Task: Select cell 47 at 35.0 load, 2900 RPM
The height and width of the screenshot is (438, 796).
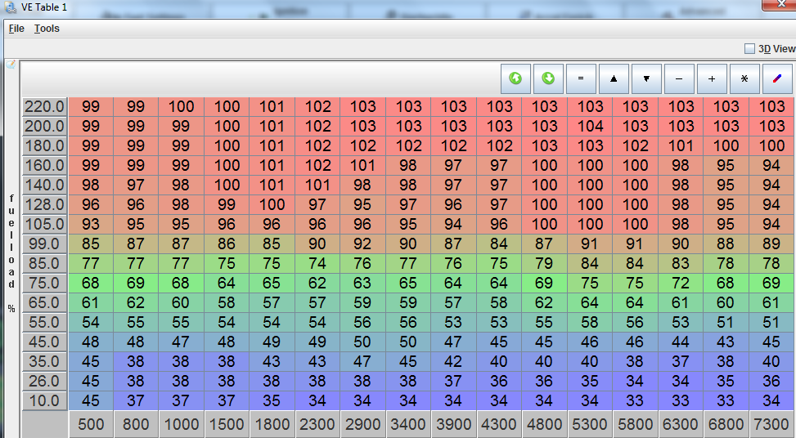Action: click(363, 361)
